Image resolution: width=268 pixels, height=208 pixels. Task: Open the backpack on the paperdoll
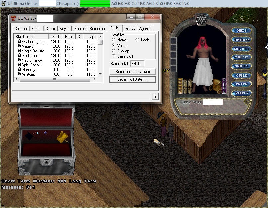coord(215,86)
